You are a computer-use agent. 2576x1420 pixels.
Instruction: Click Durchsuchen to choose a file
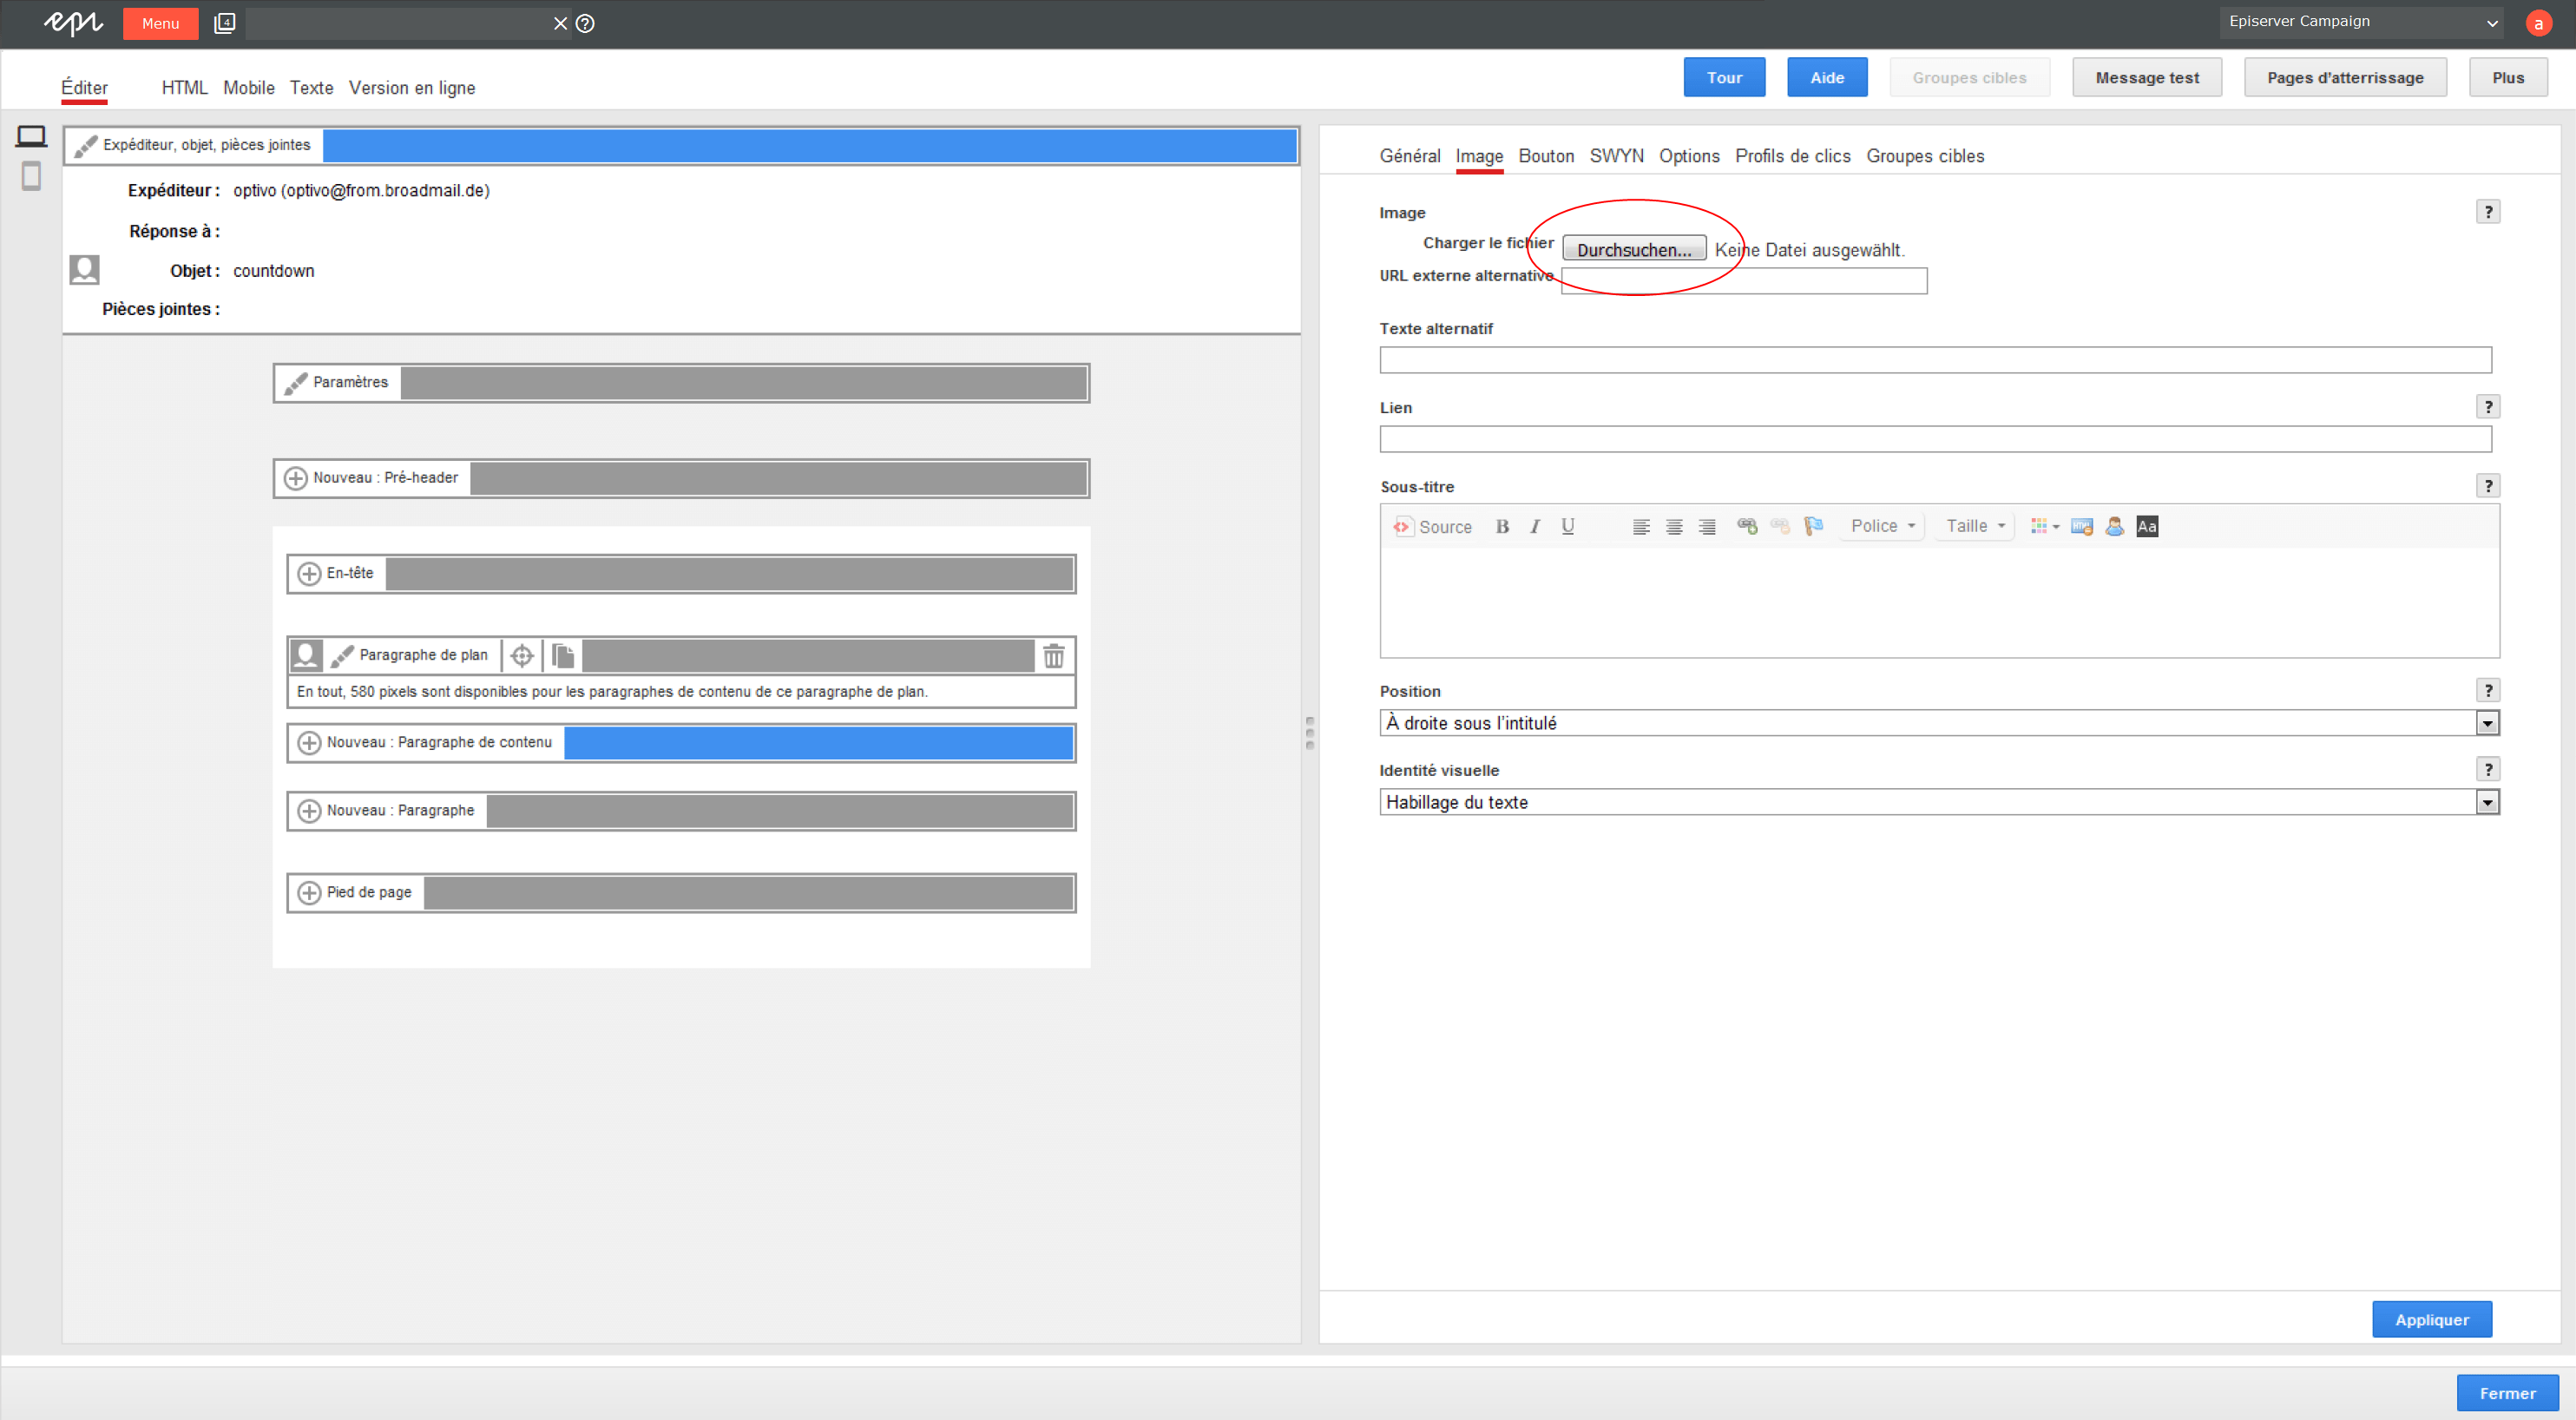pyautogui.click(x=1634, y=249)
